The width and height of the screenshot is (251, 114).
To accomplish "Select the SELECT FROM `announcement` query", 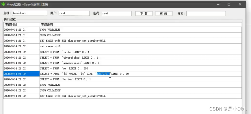I will click(141, 63).
